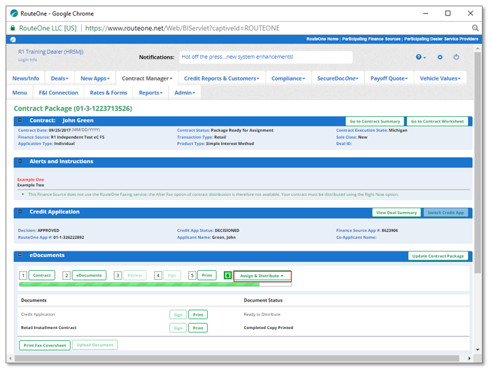
Task: Click the browser zoom magnifier icon
Action: (475, 28)
